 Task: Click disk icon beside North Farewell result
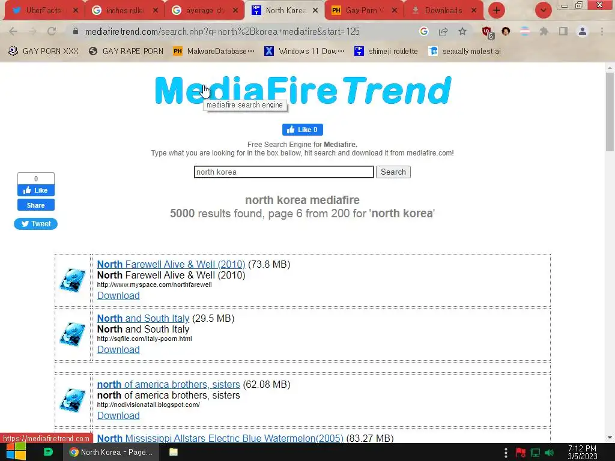73,280
